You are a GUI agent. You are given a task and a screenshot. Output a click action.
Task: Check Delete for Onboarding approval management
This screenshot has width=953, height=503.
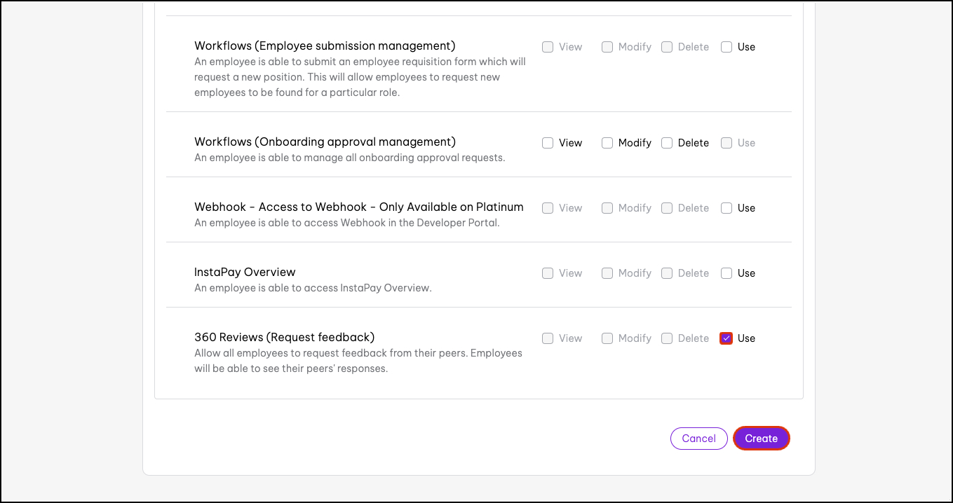[x=667, y=143]
